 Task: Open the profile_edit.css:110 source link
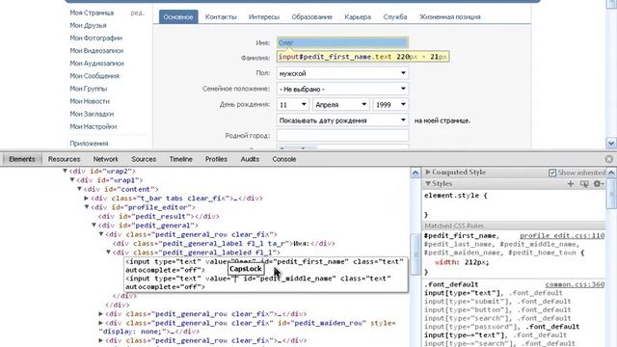tap(562, 235)
